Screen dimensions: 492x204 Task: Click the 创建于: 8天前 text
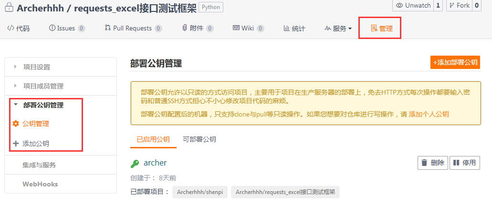pos(153,178)
